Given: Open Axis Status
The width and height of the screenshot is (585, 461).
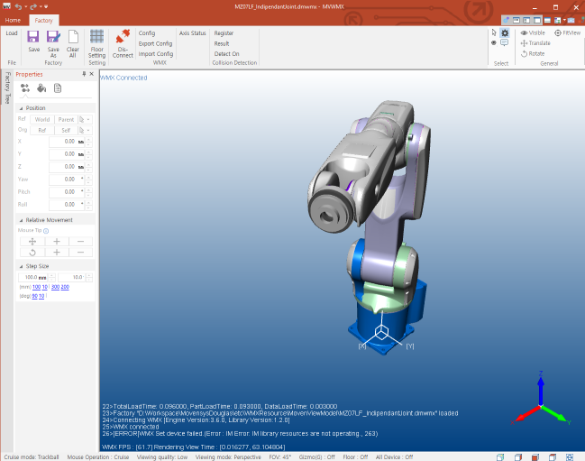Looking at the screenshot, I should click(193, 33).
